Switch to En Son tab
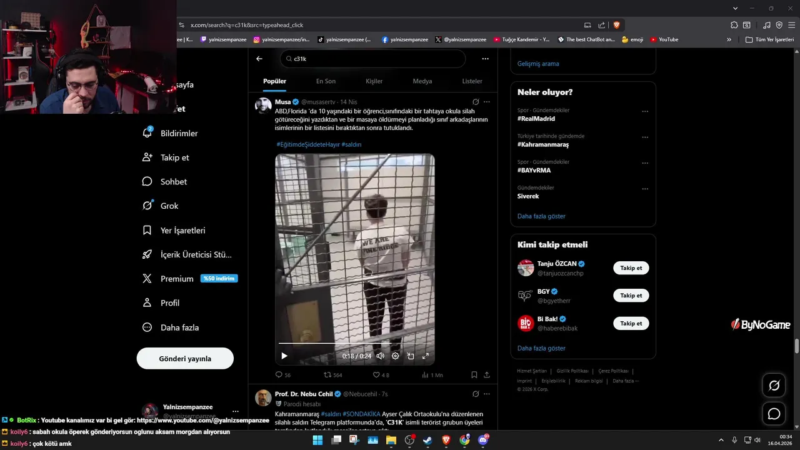The height and width of the screenshot is (450, 800). (x=326, y=81)
